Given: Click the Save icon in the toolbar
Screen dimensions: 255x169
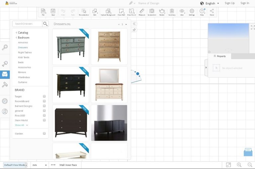Looking at the screenshot, I should pyautogui.click(x=53, y=12).
